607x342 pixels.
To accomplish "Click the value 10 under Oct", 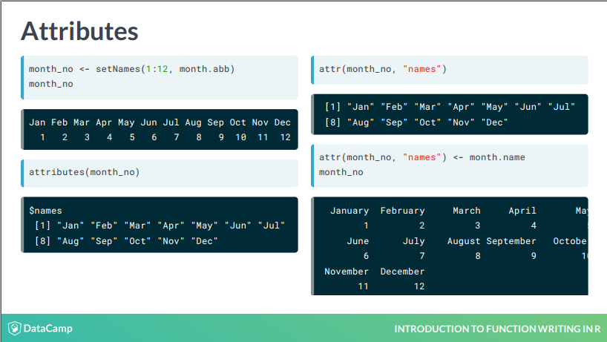I will (x=240, y=137).
